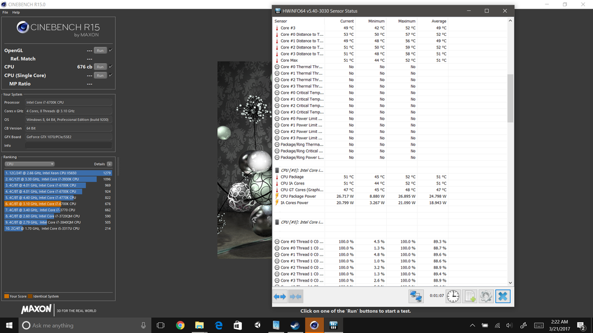Click the Current column header
The width and height of the screenshot is (593, 333).
pos(346,21)
